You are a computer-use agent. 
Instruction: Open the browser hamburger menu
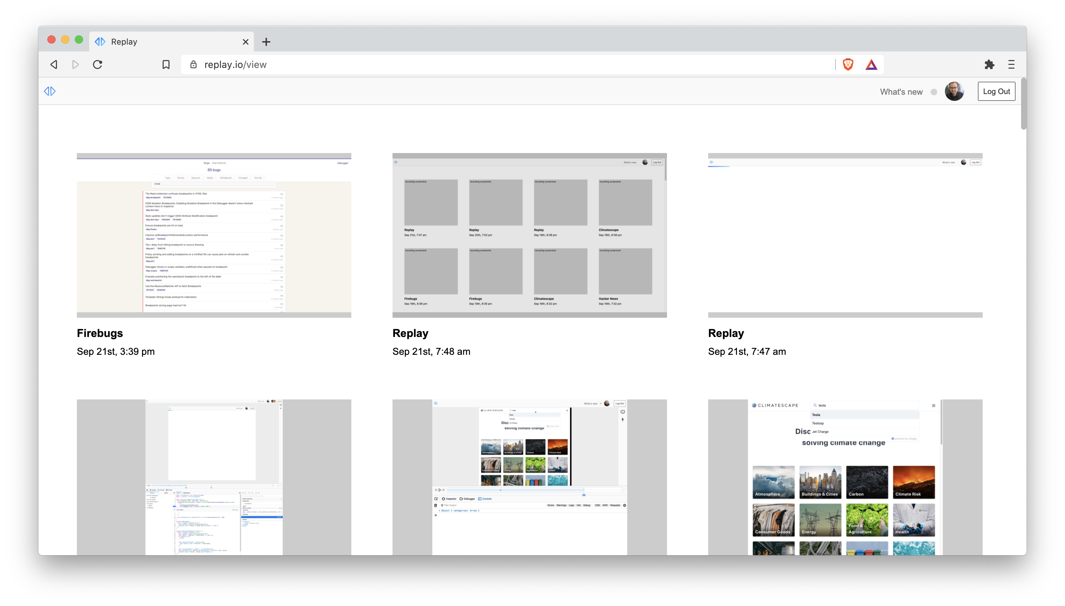(1011, 65)
